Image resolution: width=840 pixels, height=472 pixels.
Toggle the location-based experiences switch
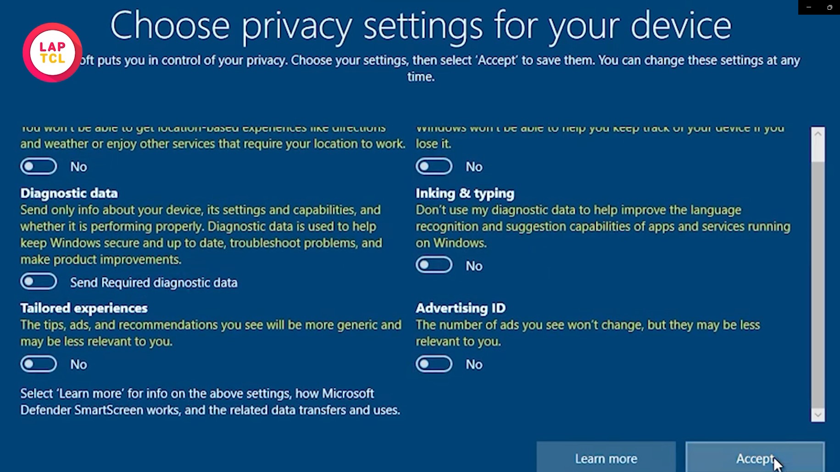[39, 167]
